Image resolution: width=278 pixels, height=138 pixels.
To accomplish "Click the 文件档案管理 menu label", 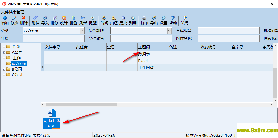I will [13, 12].
